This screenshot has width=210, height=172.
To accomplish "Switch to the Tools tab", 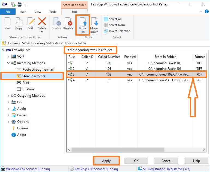I will click(53, 12).
